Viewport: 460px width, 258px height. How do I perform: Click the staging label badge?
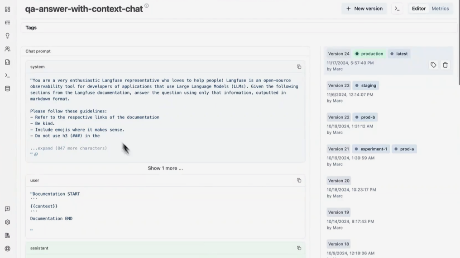[x=365, y=85]
